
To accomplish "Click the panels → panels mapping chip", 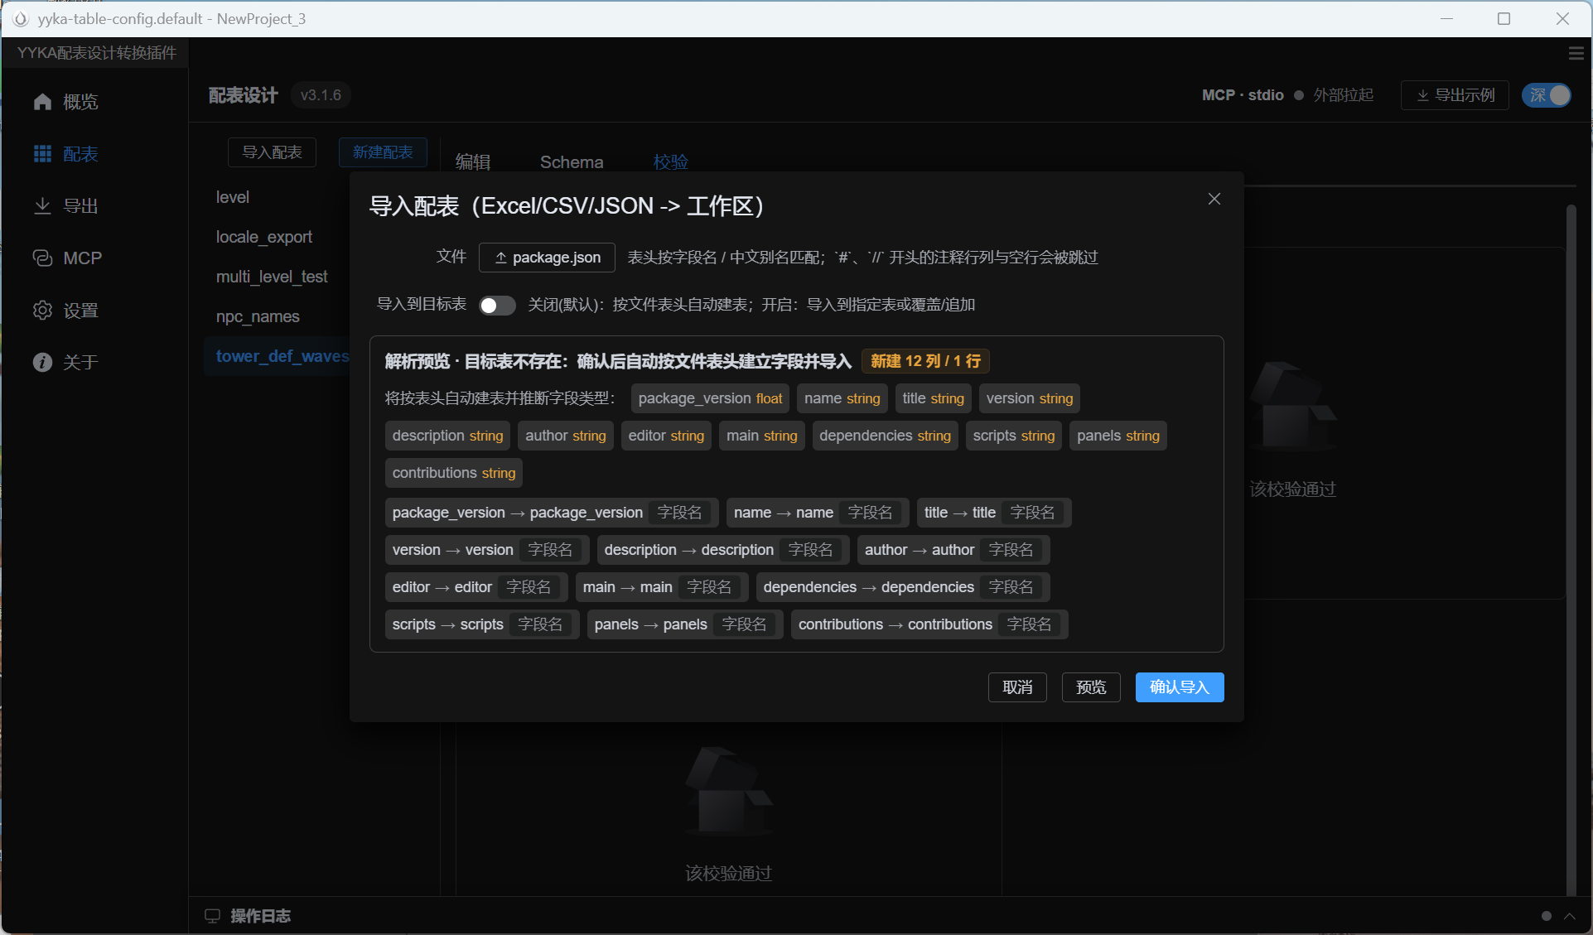I will pos(685,624).
